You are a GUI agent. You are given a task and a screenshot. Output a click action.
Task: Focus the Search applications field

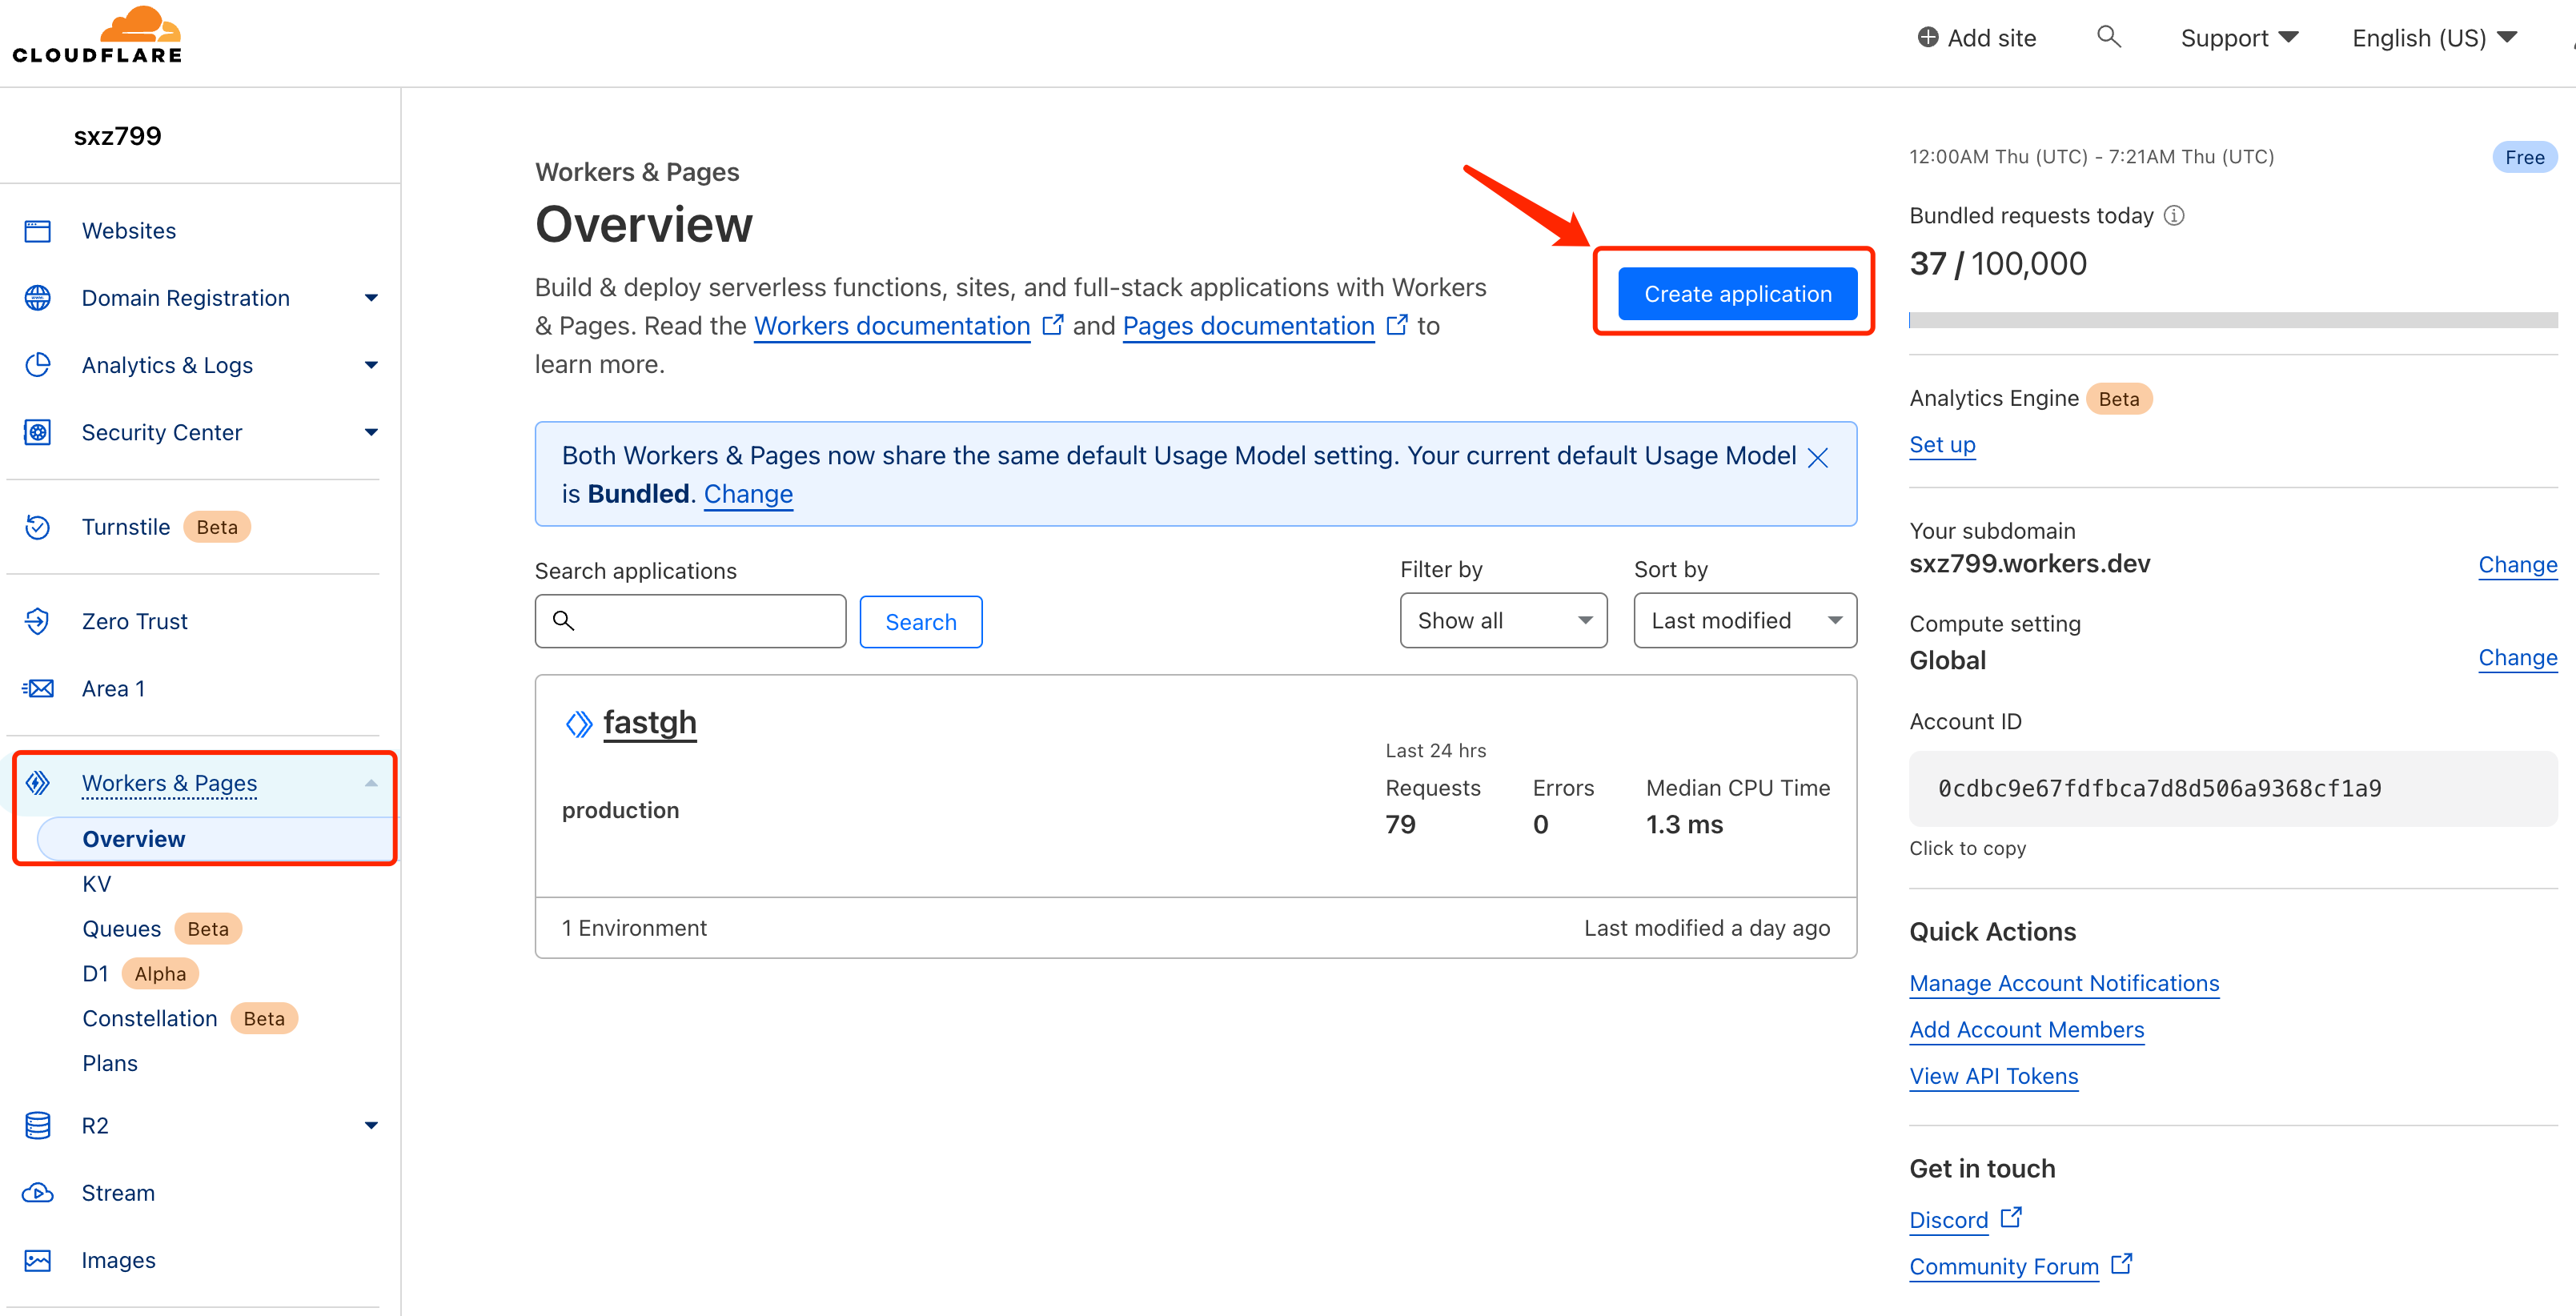point(690,621)
